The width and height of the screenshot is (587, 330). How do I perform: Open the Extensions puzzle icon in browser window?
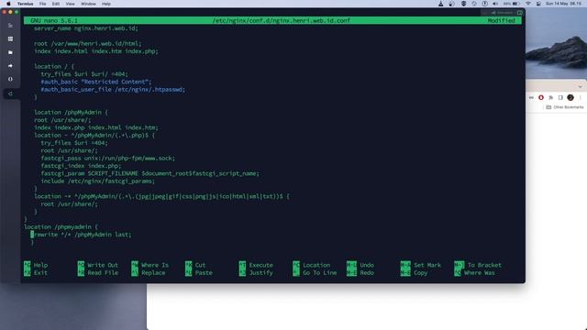(550, 98)
